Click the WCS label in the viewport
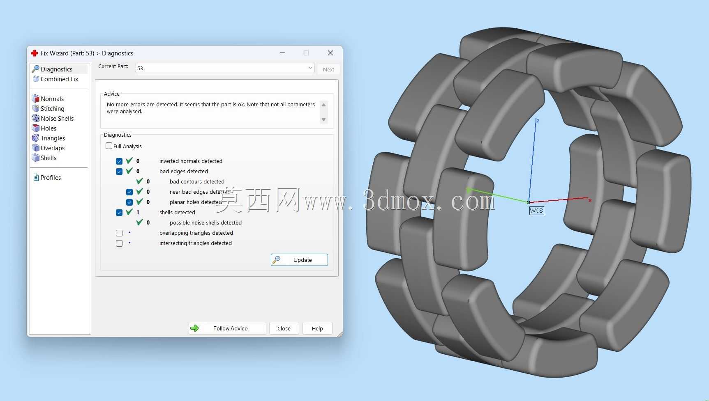The image size is (709, 401). pos(536,211)
